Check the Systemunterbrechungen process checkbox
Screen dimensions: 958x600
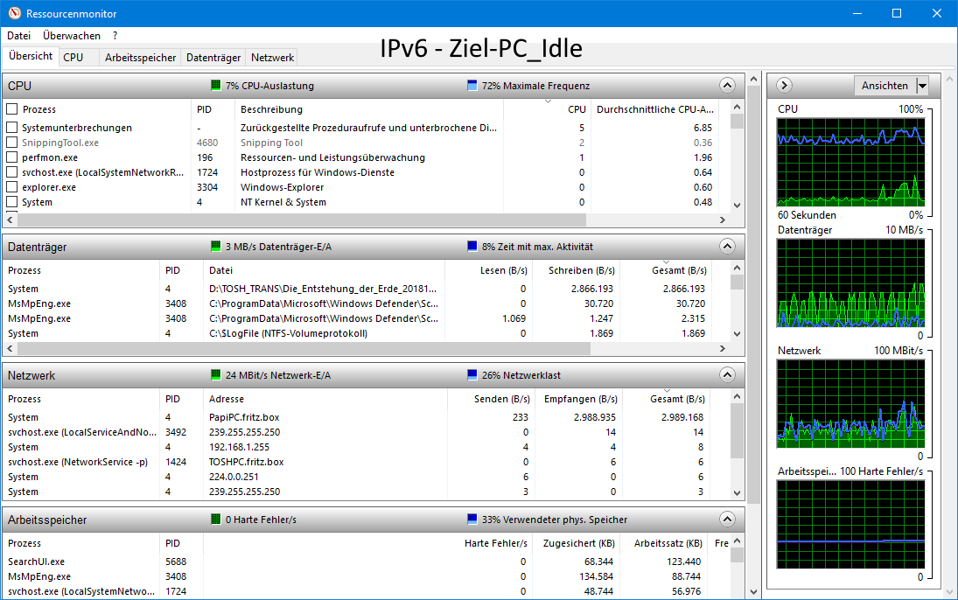tap(11, 128)
